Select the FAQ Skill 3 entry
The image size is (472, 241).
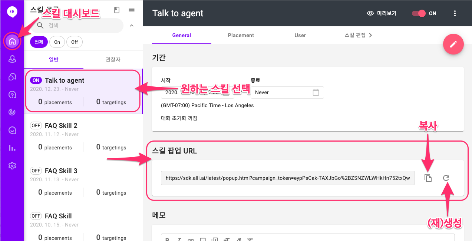click(83, 182)
